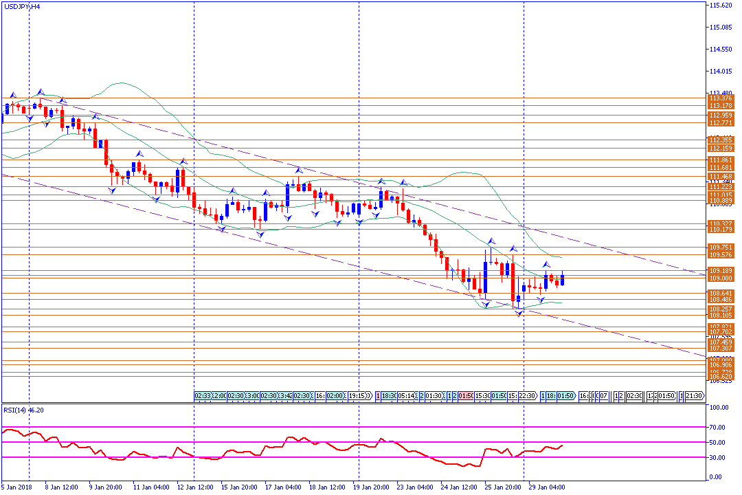
Task: Click the 8 Jan 12:00 time axis label
Action: (x=62, y=487)
